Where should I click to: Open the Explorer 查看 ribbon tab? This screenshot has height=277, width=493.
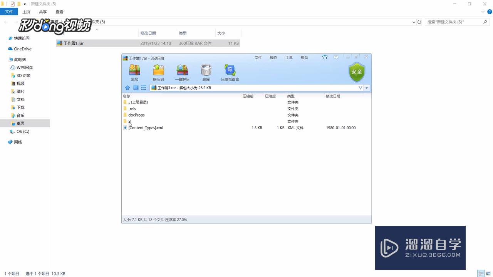59,12
